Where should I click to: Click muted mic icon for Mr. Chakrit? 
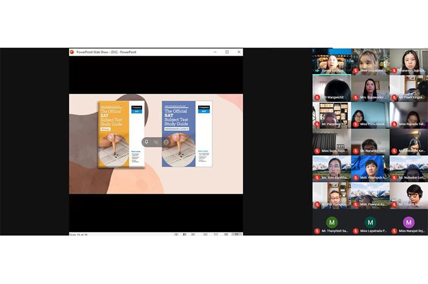pyautogui.click(x=394, y=204)
